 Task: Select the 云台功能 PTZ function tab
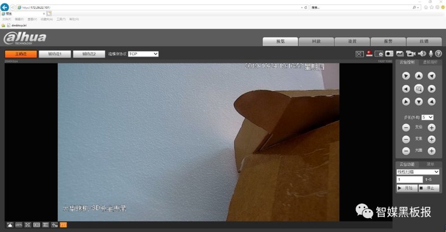407,164
